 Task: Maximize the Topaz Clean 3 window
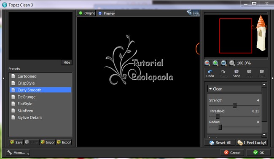pos(254,3)
